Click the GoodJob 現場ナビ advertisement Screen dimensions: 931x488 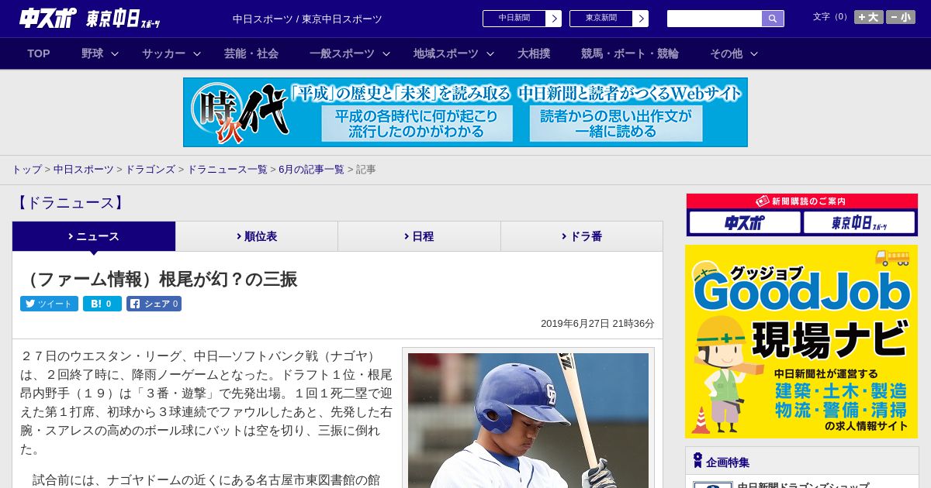click(x=801, y=342)
